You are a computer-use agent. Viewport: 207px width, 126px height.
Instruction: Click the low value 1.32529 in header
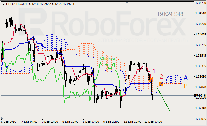[x=57, y=4]
